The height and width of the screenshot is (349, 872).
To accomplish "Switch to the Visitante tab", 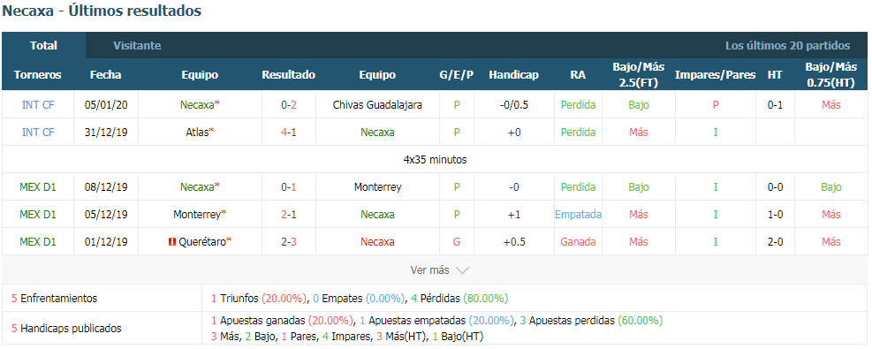I will (137, 46).
